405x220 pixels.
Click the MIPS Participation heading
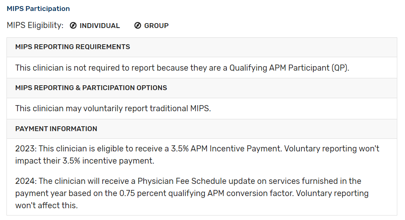[x=38, y=9]
